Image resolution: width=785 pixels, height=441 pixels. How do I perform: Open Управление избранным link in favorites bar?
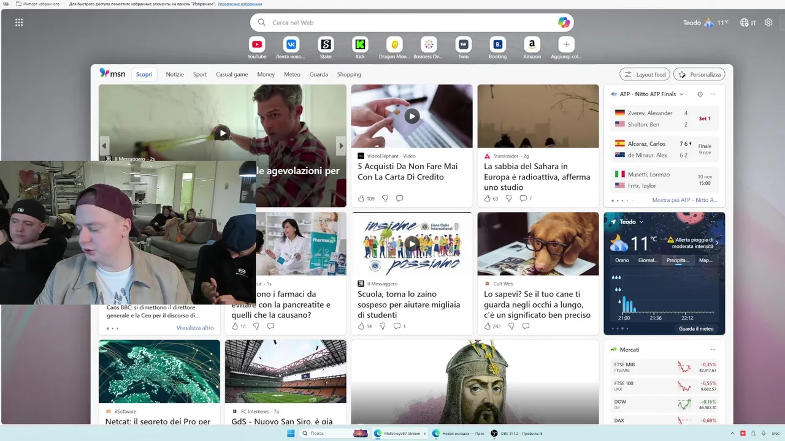point(240,4)
